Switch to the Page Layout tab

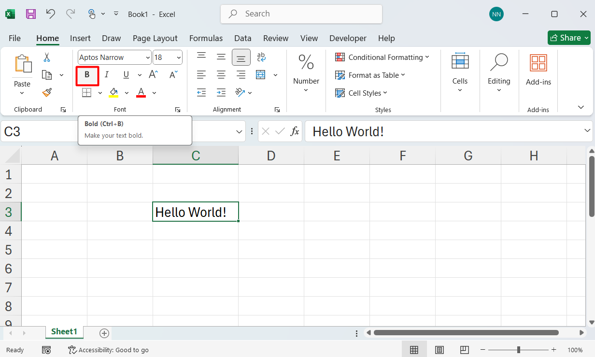pyautogui.click(x=155, y=38)
